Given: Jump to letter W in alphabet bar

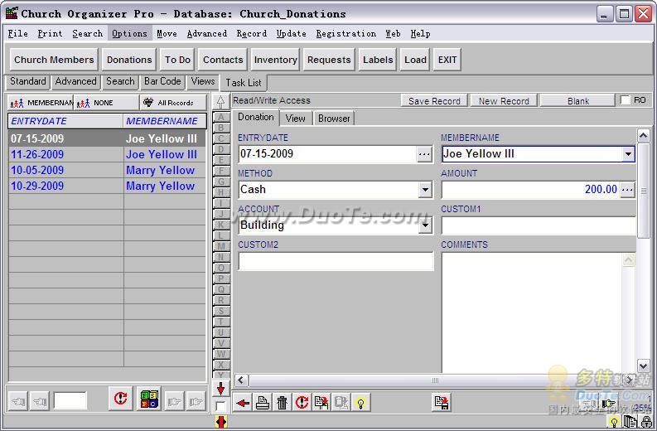Looking at the screenshot, I should [221, 354].
